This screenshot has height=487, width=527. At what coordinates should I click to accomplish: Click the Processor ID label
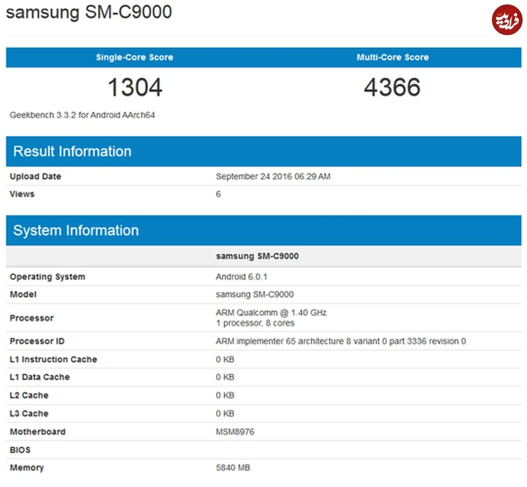37,341
